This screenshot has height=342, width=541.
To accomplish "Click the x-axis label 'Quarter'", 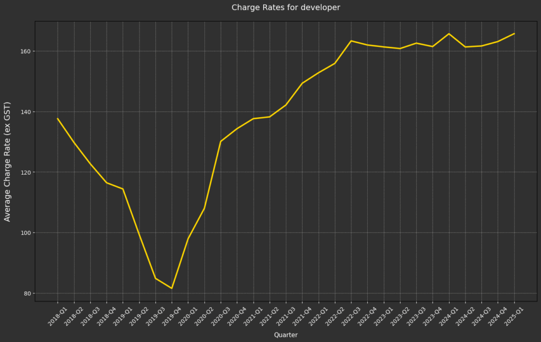I will (x=286, y=335).
